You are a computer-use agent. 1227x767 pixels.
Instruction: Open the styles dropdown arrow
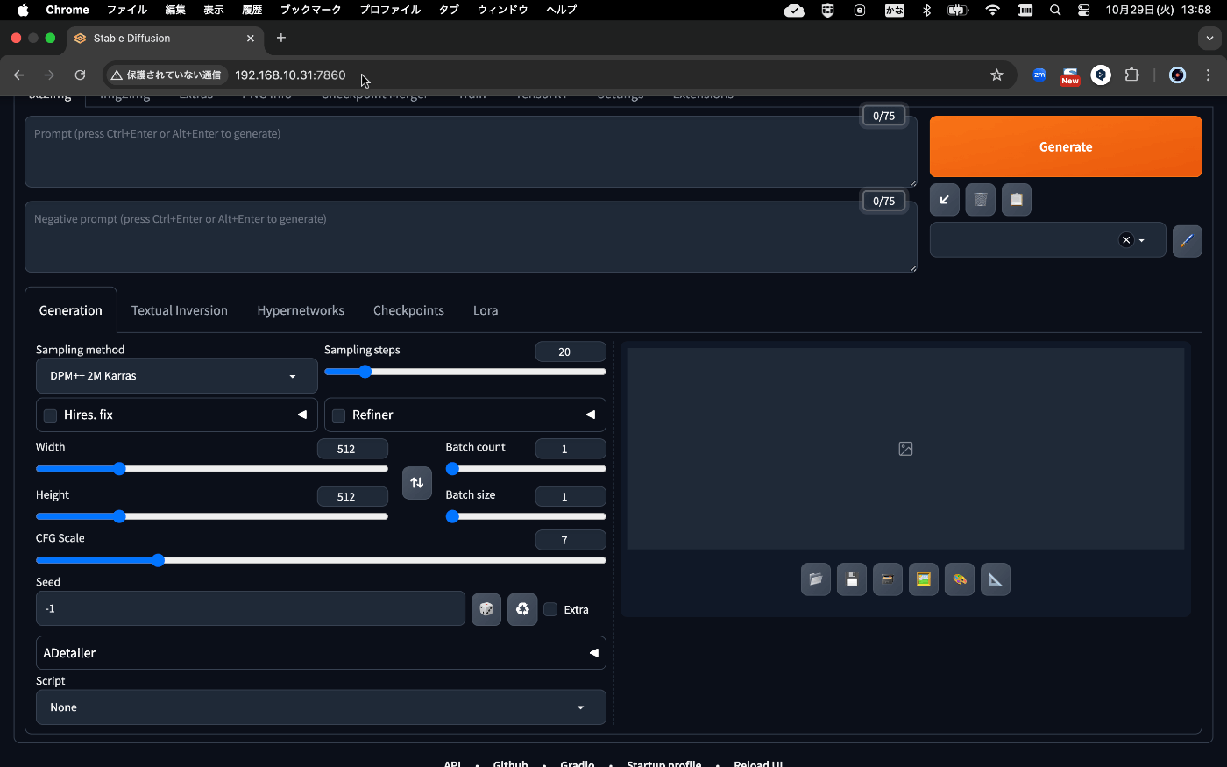point(1142,240)
